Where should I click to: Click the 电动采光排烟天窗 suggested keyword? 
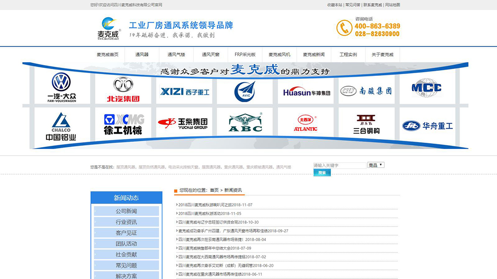[183, 167]
